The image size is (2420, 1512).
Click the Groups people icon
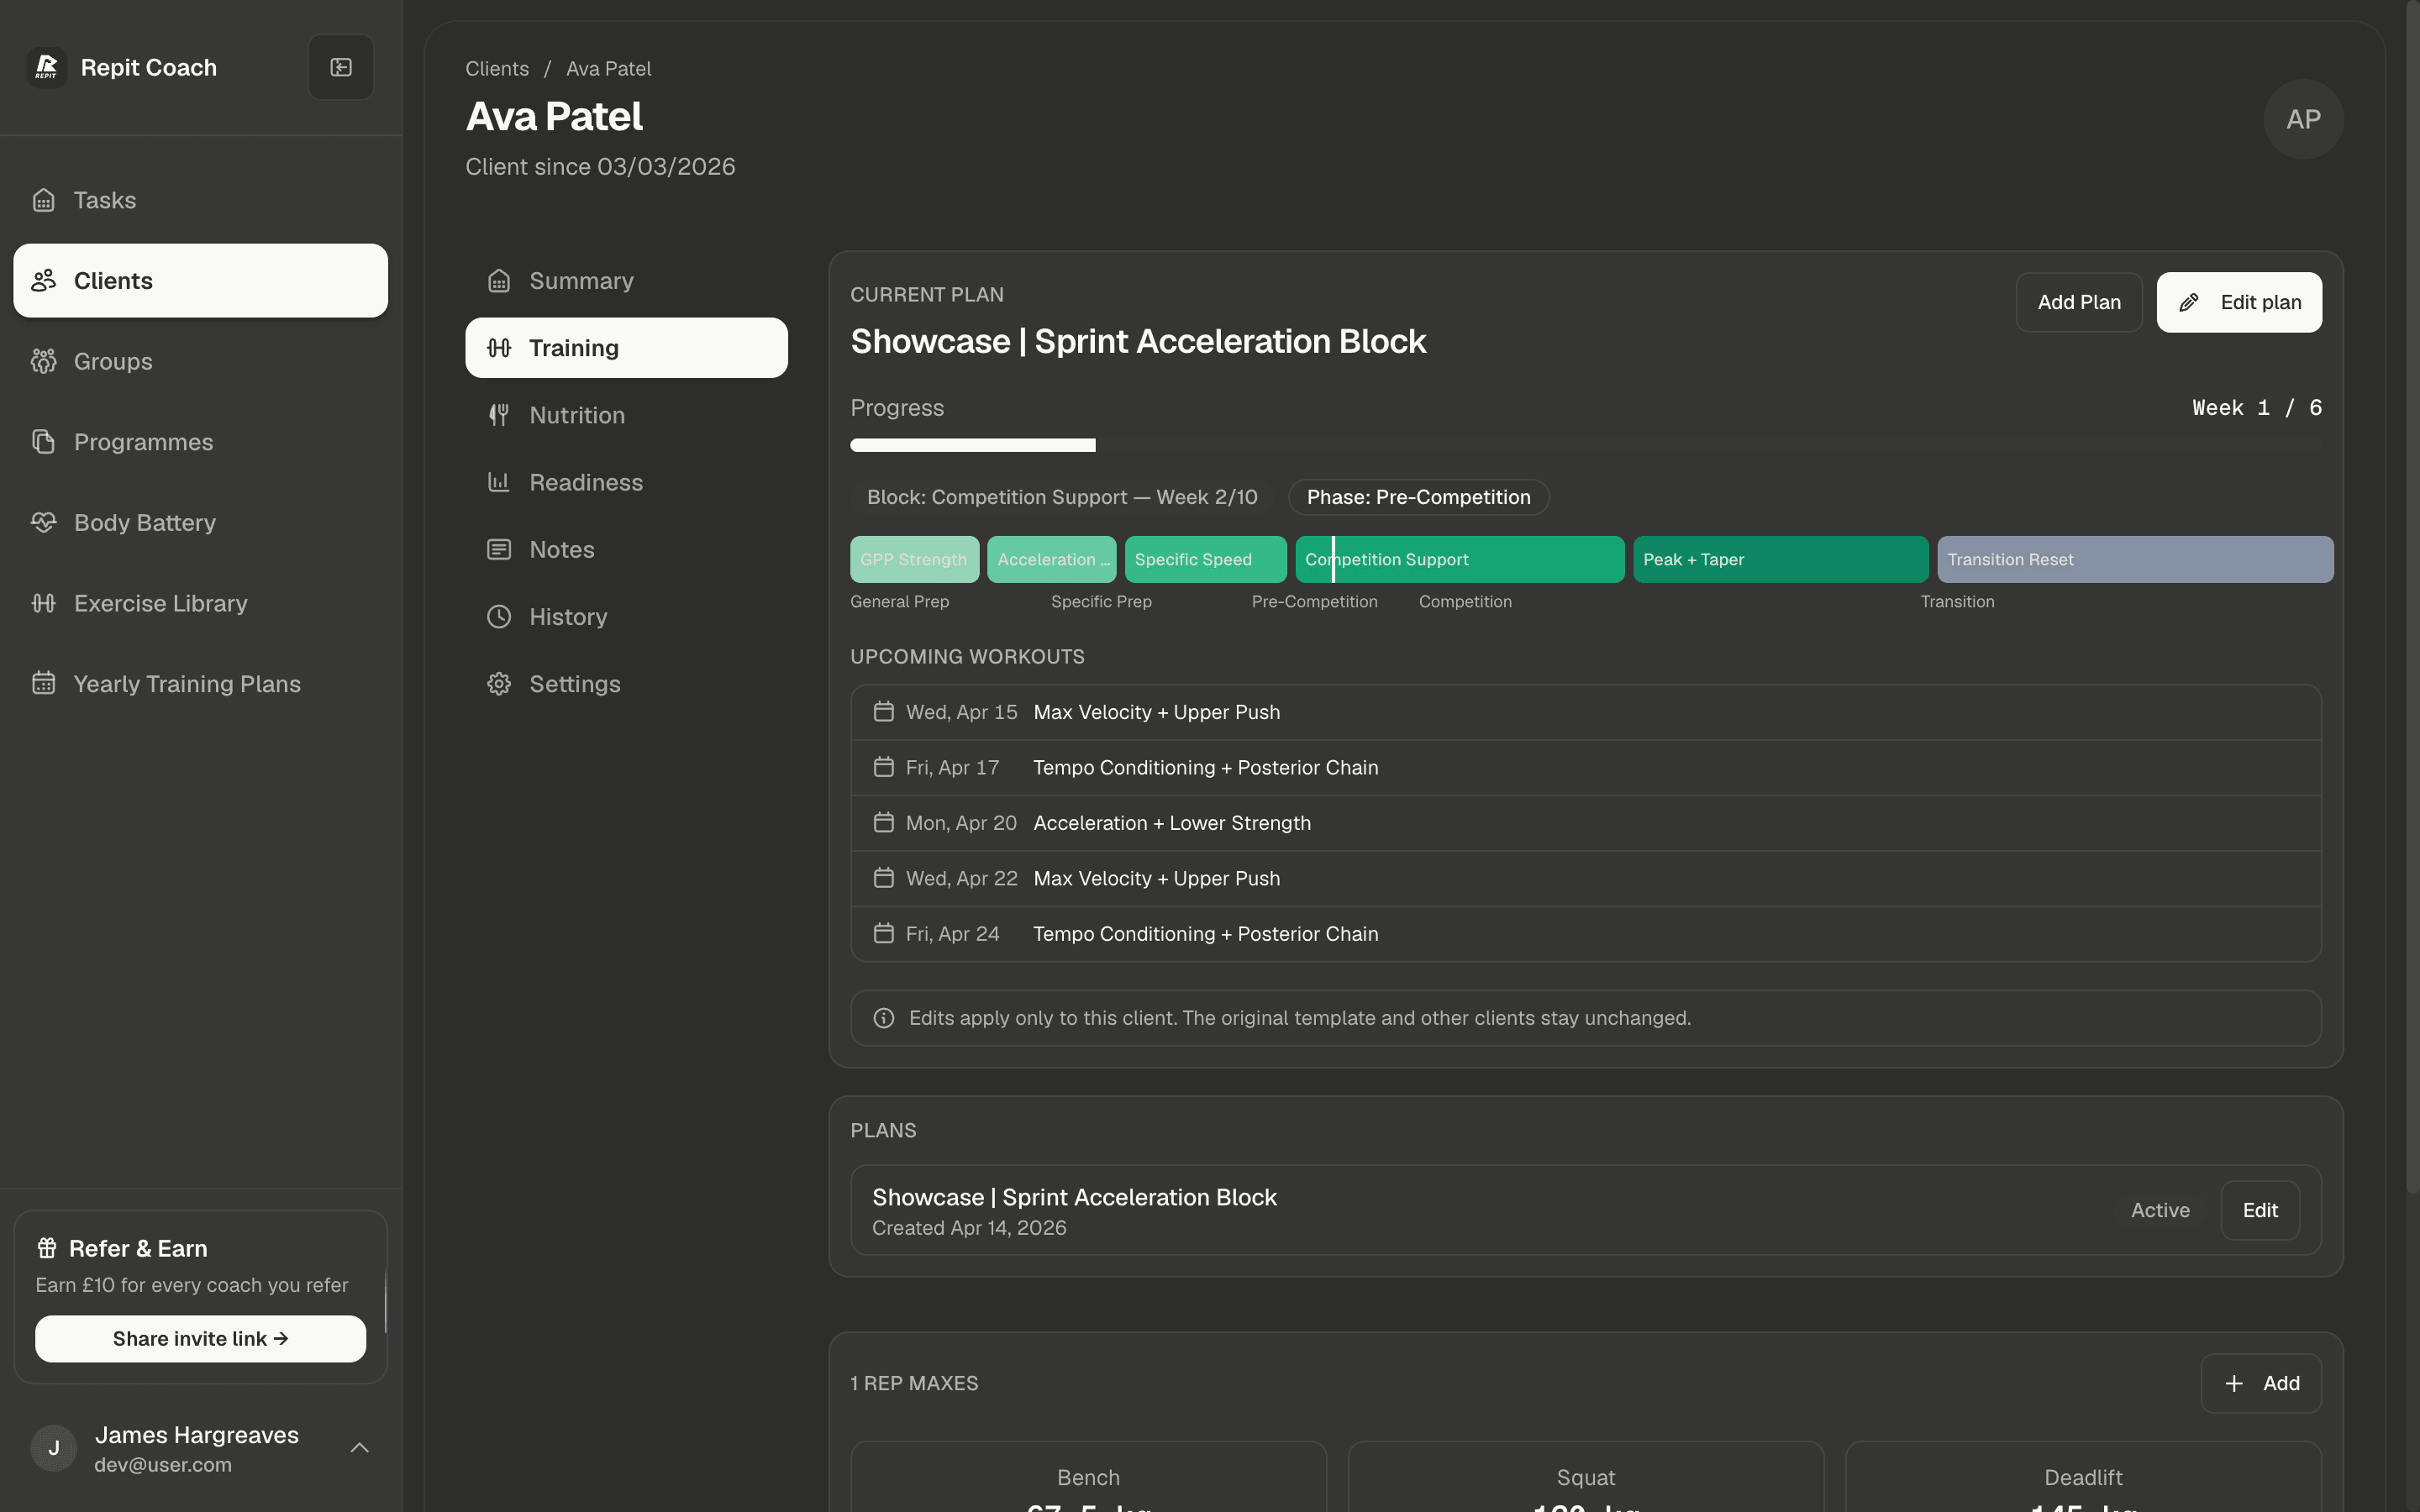(43, 361)
